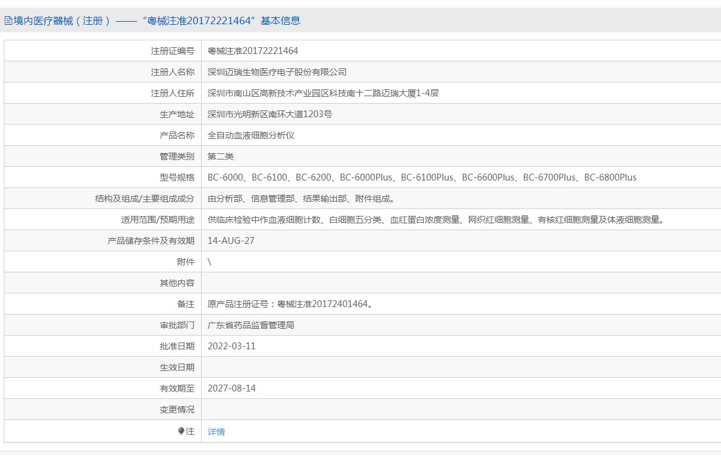Viewport: 721px width, 456px height.
Task: Click the 生产地址 label
Action: (177, 114)
